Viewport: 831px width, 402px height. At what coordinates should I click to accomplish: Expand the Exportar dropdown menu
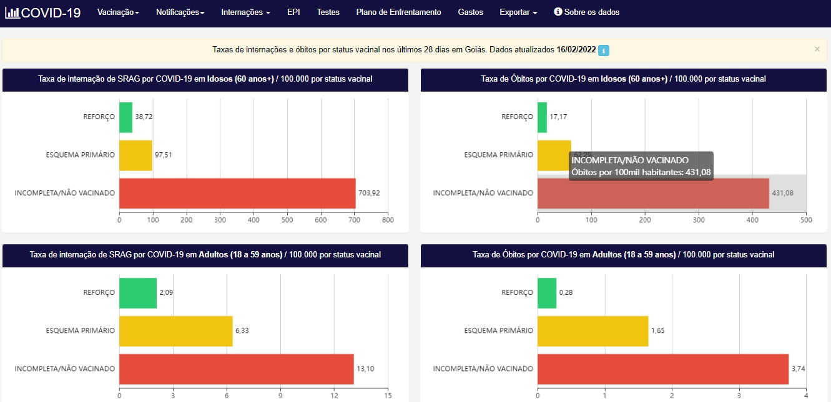tap(518, 12)
